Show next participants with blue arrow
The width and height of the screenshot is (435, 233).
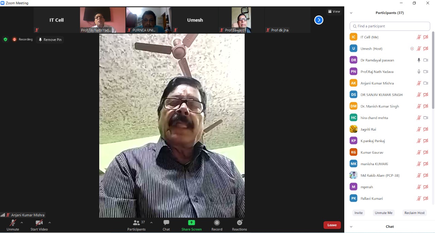click(318, 20)
